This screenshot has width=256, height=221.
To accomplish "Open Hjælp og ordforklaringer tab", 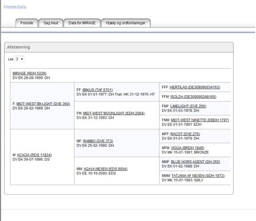I will (x=126, y=23).
